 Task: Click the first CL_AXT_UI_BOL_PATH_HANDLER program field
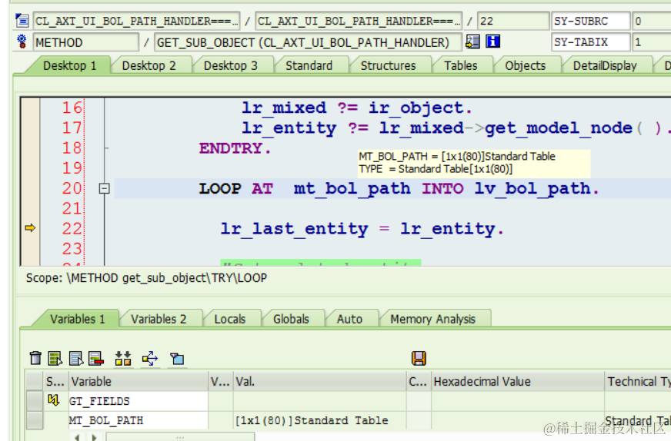click(136, 21)
